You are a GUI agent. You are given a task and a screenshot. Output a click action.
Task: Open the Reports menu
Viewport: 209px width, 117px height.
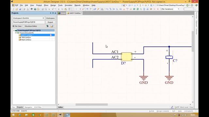click(x=77, y=5)
